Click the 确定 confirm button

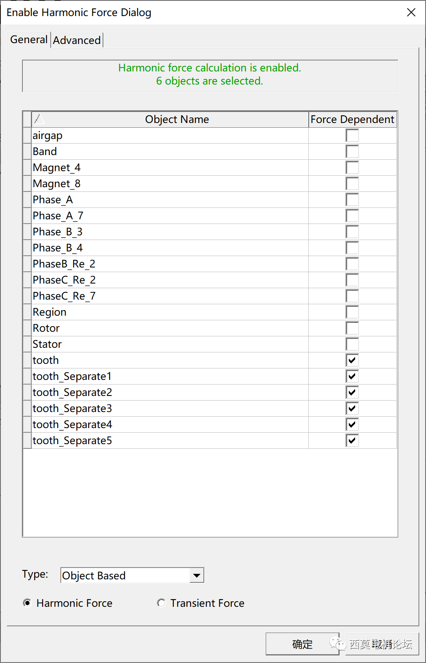[302, 644]
